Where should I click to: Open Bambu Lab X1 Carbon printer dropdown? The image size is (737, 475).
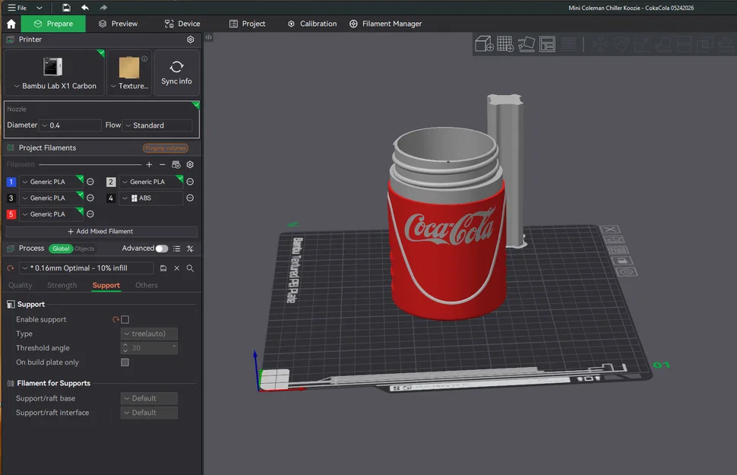pos(55,86)
